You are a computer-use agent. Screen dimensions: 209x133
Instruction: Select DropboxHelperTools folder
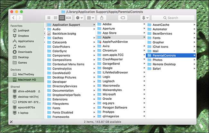pos(71,95)
